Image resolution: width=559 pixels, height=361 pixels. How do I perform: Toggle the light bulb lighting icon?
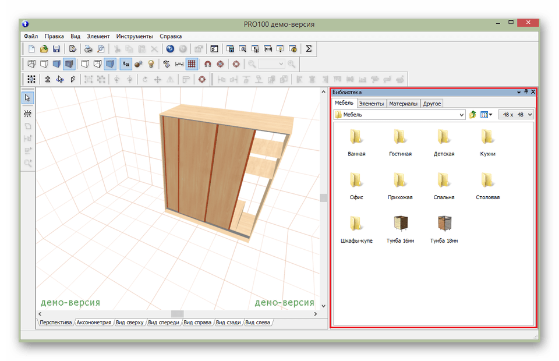[x=151, y=64]
